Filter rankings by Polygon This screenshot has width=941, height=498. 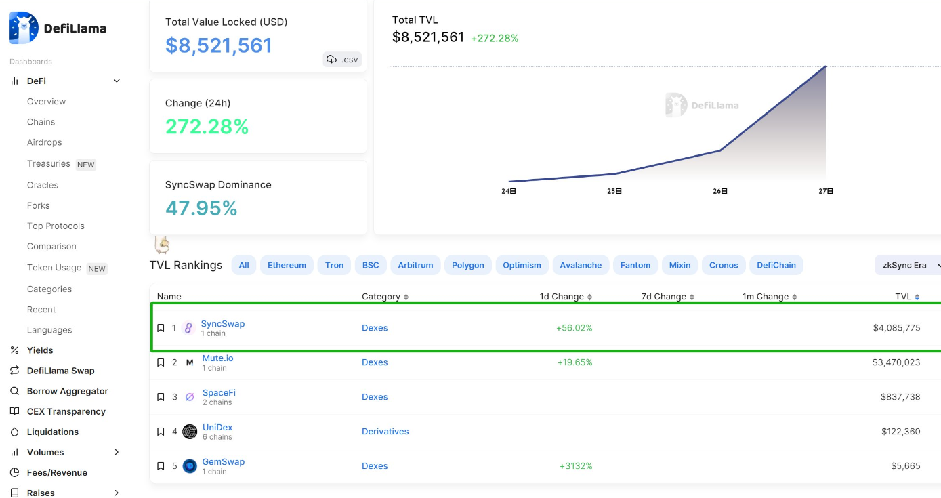(468, 265)
